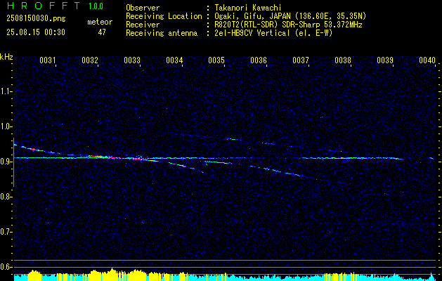
Task: Click the kHz axis unit label
Action: click(6, 57)
